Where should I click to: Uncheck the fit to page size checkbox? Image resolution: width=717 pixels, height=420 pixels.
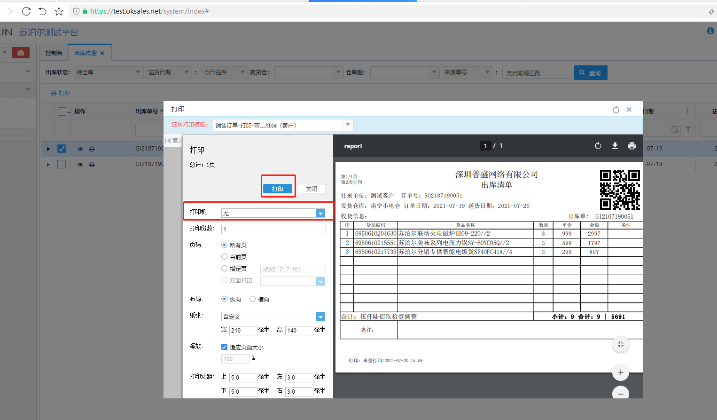[225, 347]
